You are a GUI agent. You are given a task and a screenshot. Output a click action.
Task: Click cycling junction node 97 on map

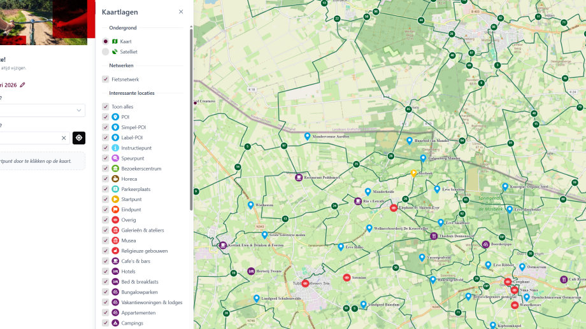click(x=284, y=146)
